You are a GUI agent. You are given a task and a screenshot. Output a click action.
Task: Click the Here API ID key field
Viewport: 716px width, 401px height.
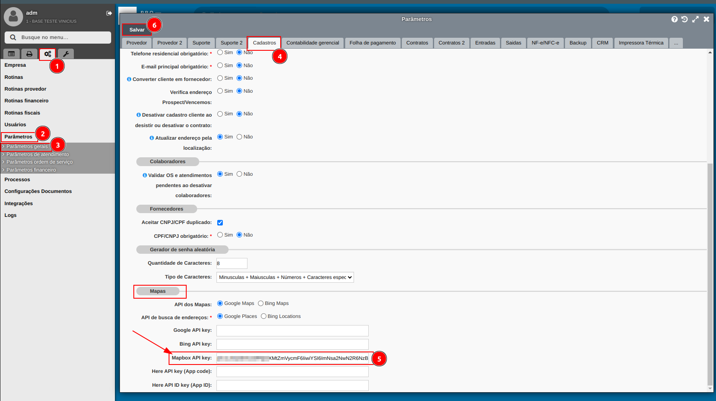click(x=292, y=385)
